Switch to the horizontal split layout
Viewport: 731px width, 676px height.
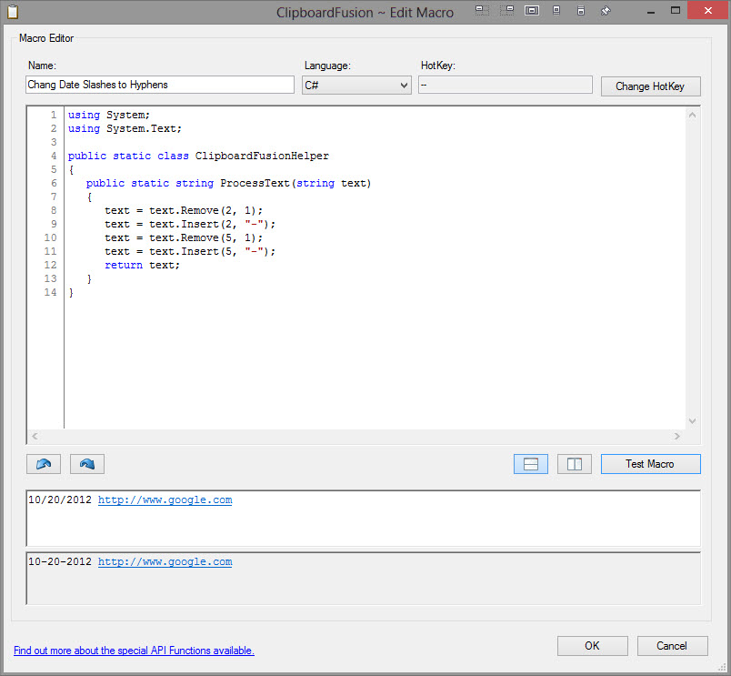pos(531,464)
